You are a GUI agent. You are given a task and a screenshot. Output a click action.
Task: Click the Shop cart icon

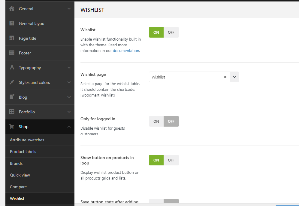(x=12, y=127)
